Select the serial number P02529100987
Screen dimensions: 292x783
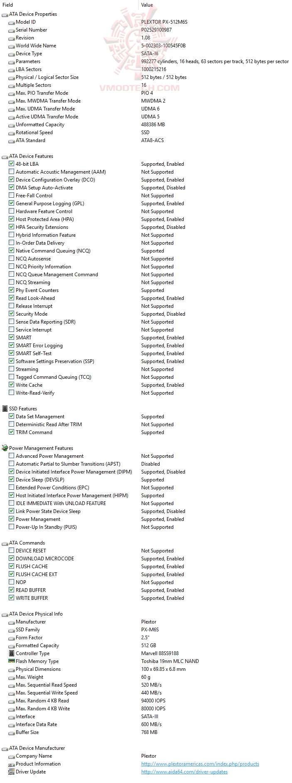(156, 30)
